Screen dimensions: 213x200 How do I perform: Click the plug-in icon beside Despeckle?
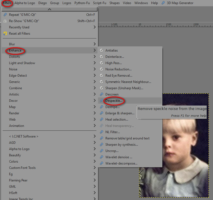102,101
